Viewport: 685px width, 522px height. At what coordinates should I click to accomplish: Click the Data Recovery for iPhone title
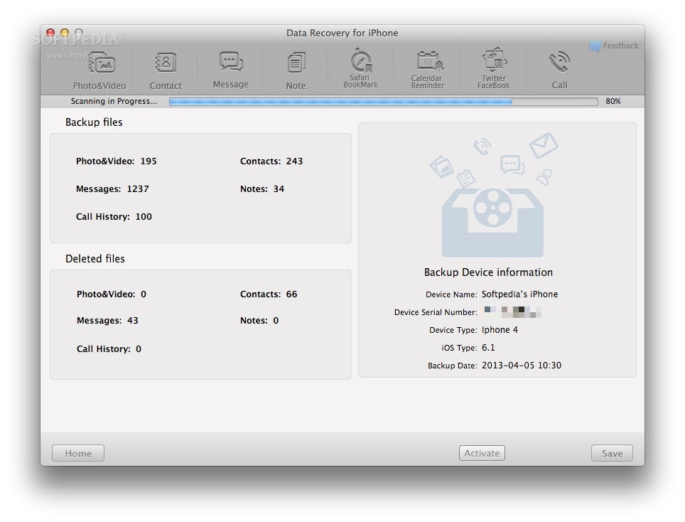point(342,33)
